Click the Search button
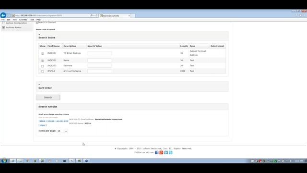The width and height of the screenshot is (307, 173). 48,97
